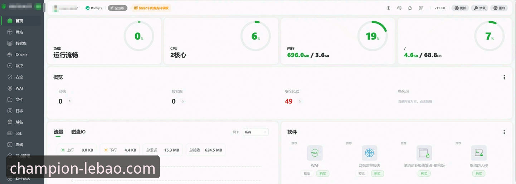Click the 堡塔企业级防篡改 window-lock icon
Viewport: 516px width, 184px height.
(x=424, y=153)
